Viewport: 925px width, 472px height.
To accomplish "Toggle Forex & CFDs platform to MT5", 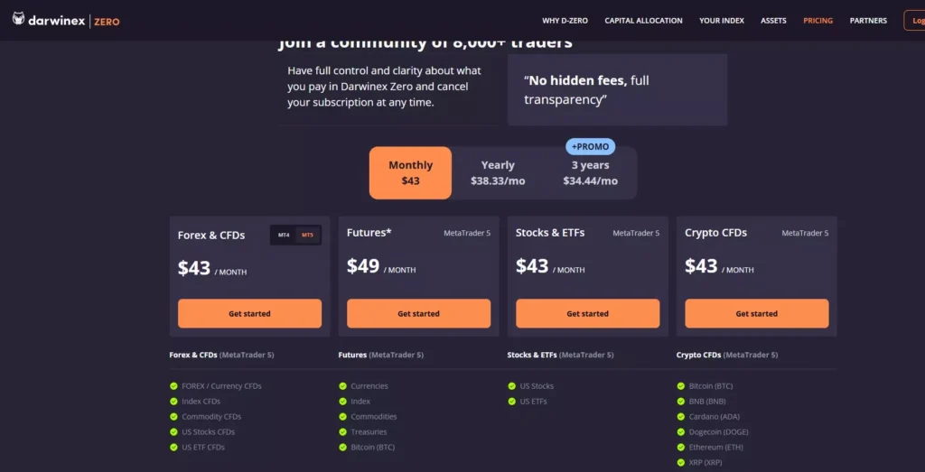I will tap(307, 236).
